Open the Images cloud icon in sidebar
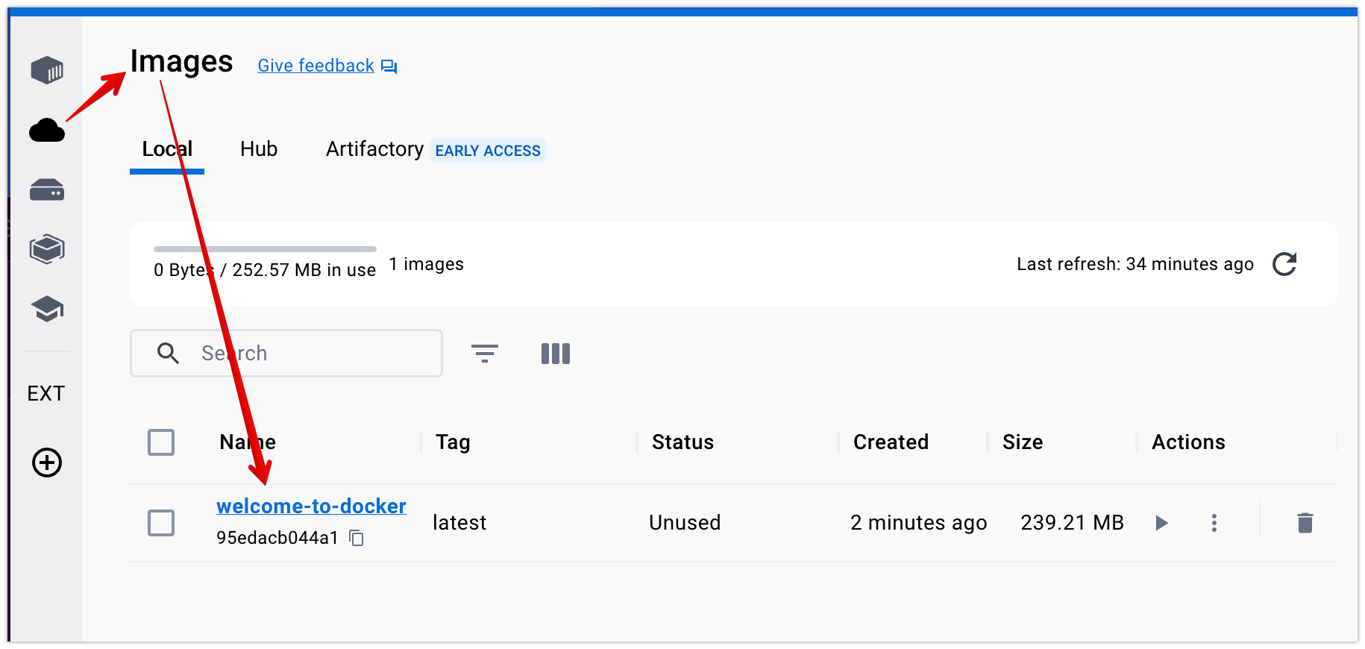Viewport: 1365px width, 649px height. pyautogui.click(x=47, y=131)
